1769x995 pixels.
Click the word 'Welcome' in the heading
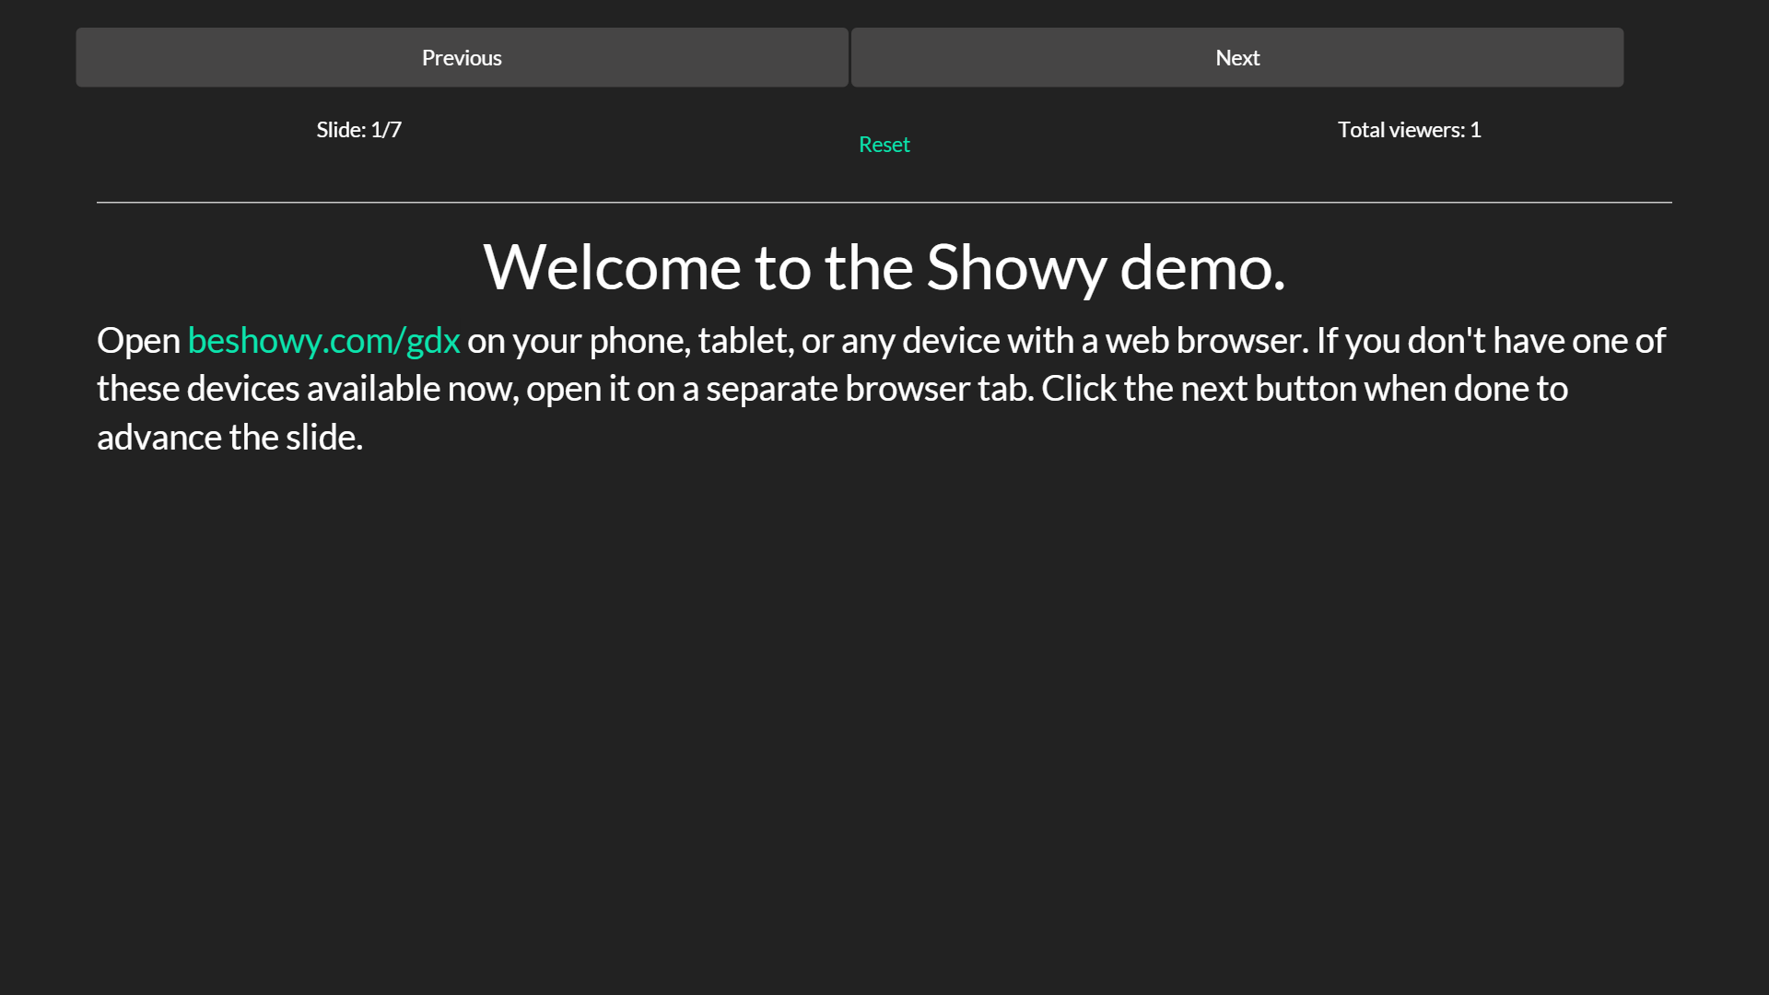point(612,267)
